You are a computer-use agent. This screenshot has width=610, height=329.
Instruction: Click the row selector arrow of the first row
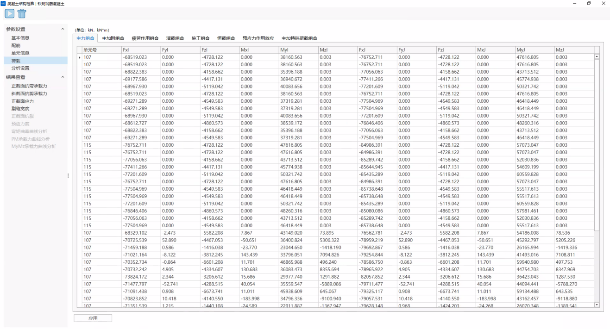click(79, 57)
